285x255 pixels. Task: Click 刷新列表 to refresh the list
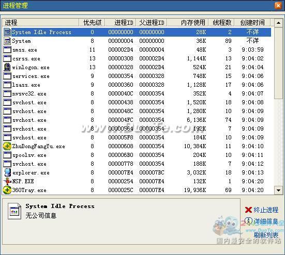pos(266,235)
